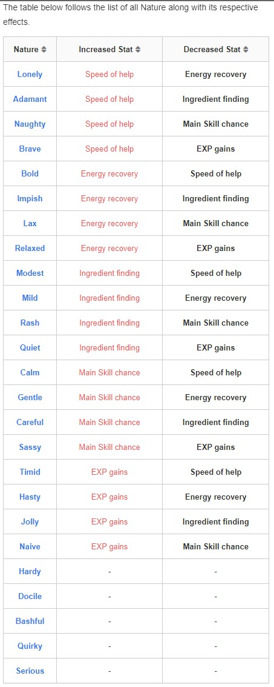Viewport: 274px width, 687px height.
Task: Open the Modest nature link
Action: (30, 273)
